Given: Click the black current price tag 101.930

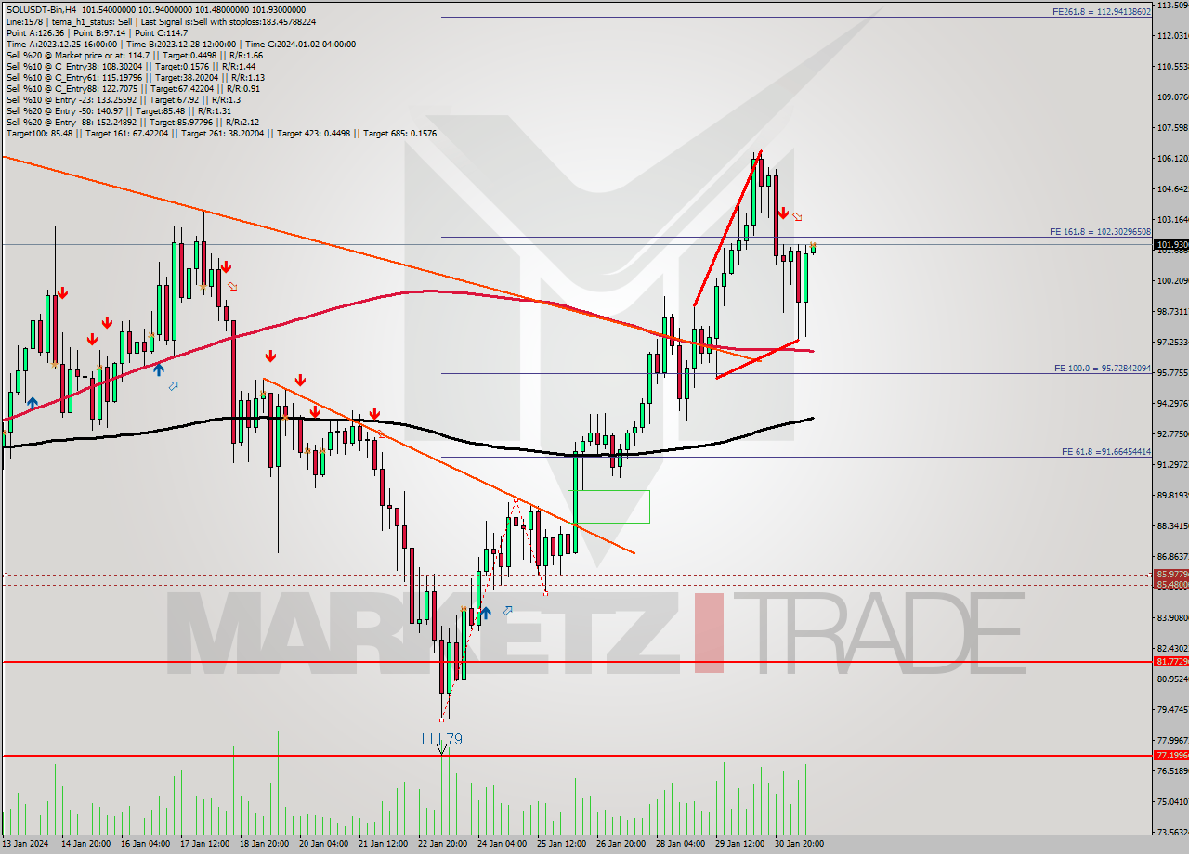Looking at the screenshot, I should click(x=1171, y=245).
